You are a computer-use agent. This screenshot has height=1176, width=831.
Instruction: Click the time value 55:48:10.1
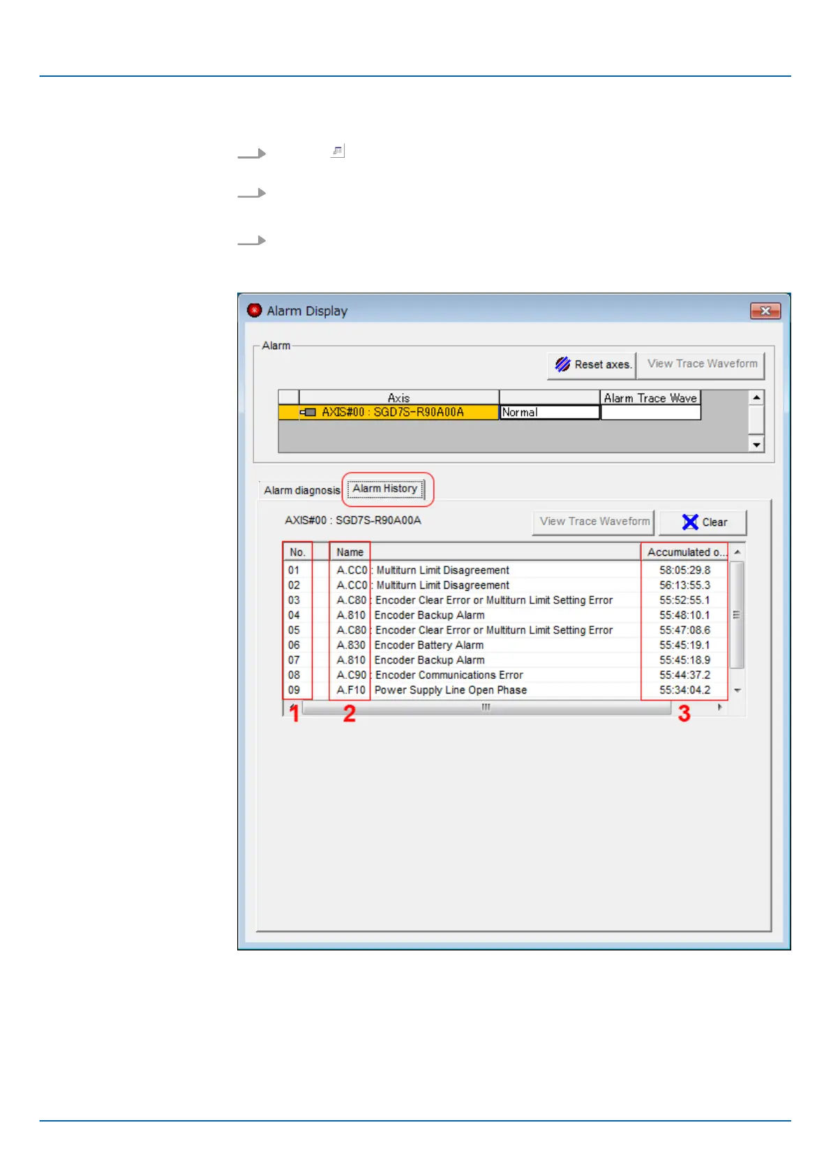coord(684,615)
